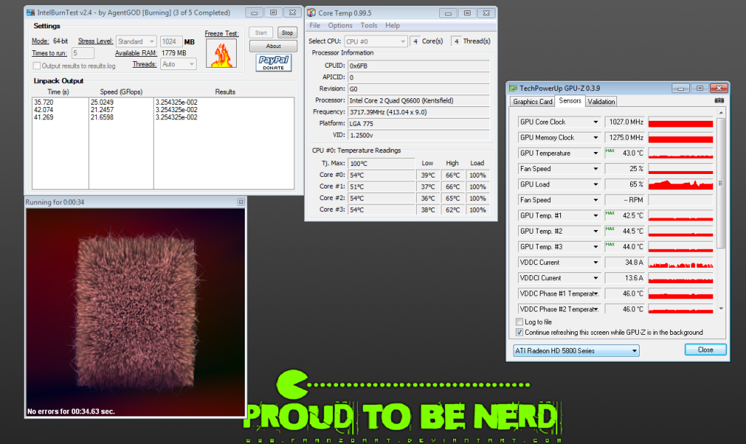
Task: Click the About button in IntelBurnTest
Action: 273,46
